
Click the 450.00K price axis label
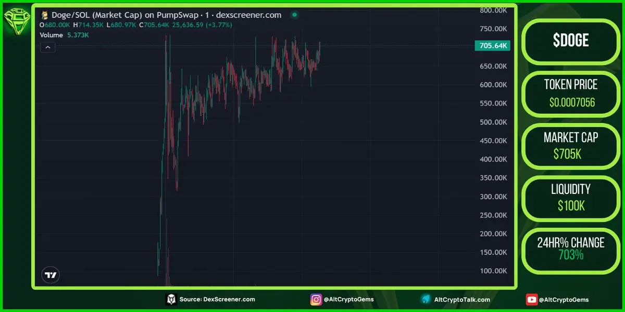[x=493, y=141]
